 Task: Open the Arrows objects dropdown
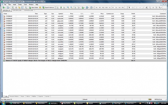click(160, 8)
